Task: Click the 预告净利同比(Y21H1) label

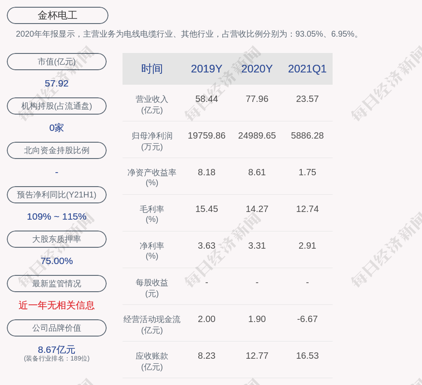Action: (x=57, y=195)
